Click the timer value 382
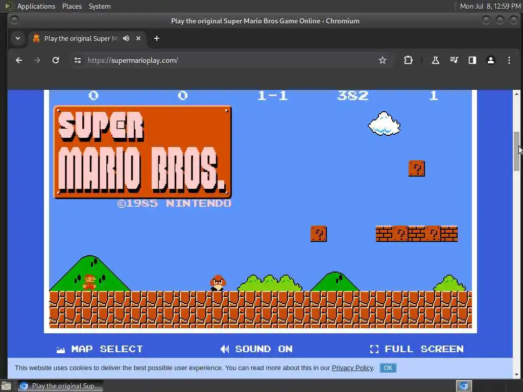 (352, 95)
